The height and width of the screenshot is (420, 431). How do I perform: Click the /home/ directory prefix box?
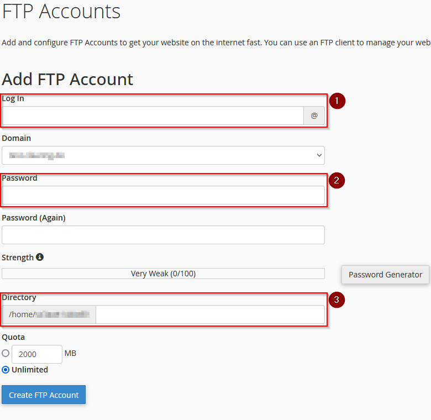49,314
